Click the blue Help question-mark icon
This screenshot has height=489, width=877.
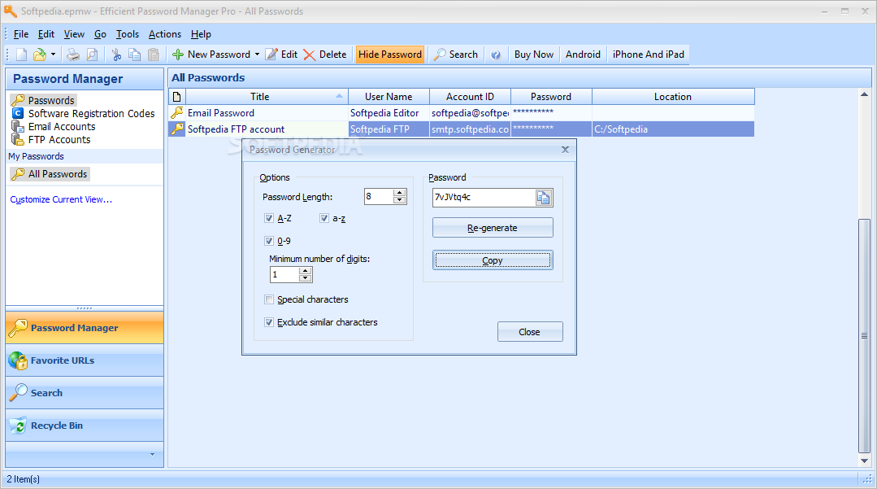coord(496,55)
